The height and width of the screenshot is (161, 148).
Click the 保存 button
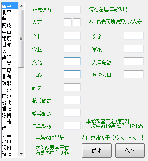pyautogui.click(x=130, y=151)
